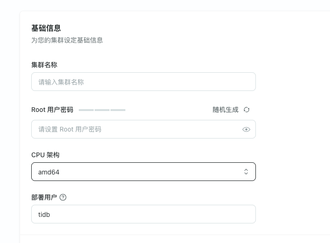
Task: Click the middle password strength bar segment
Action: pos(102,110)
